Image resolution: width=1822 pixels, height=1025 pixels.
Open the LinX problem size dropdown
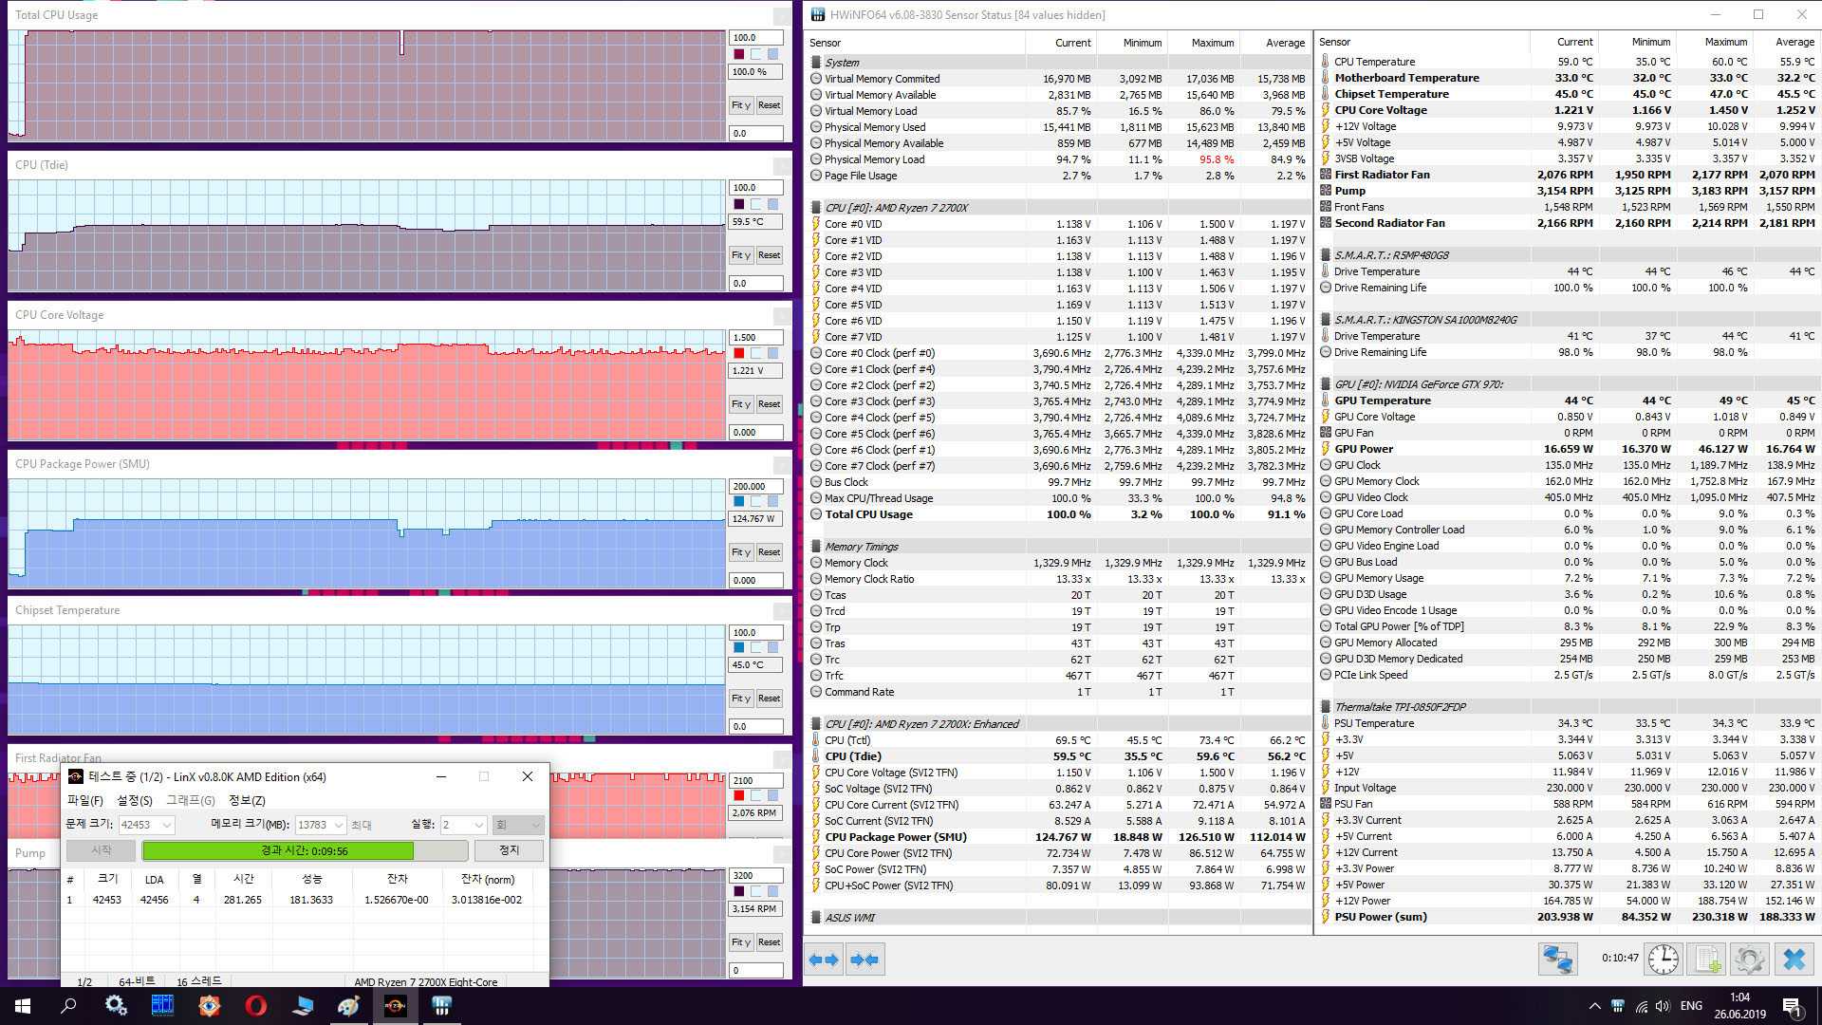pyautogui.click(x=167, y=825)
